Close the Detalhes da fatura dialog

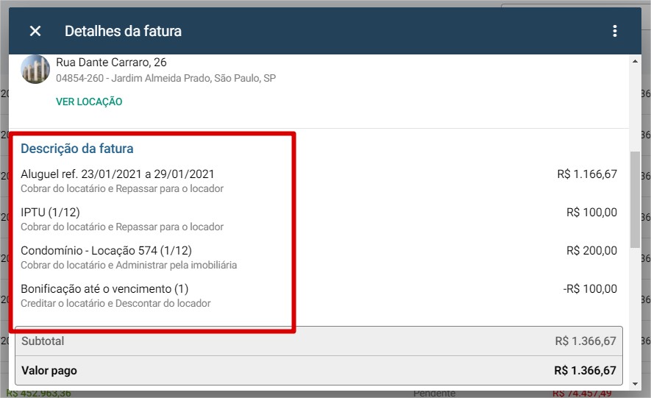pyautogui.click(x=35, y=31)
